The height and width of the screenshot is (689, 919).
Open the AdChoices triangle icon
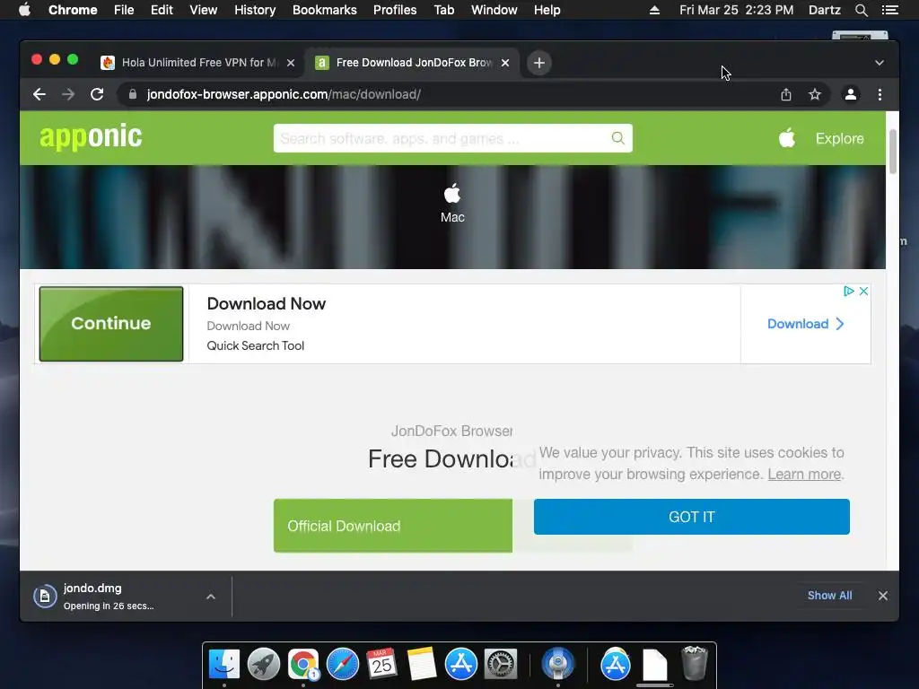[849, 292]
